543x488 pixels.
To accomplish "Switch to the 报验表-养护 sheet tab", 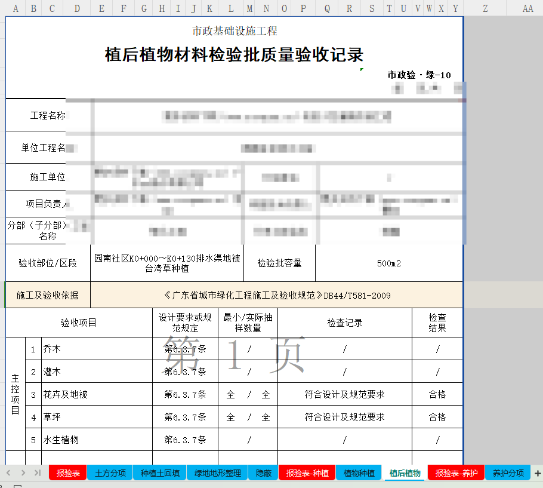I will coord(456,473).
